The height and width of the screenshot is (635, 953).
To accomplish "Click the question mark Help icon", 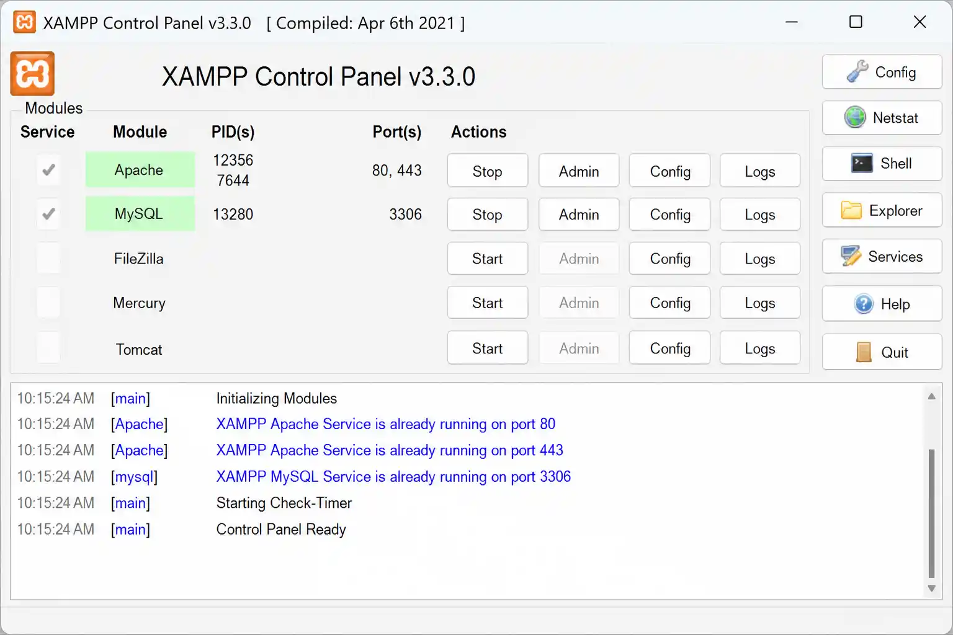I will [x=864, y=304].
